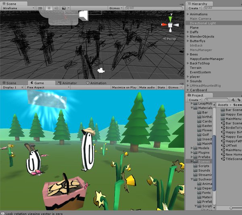Click search-by-type icon in Project panel
The image size is (242, 215).
[232, 100]
